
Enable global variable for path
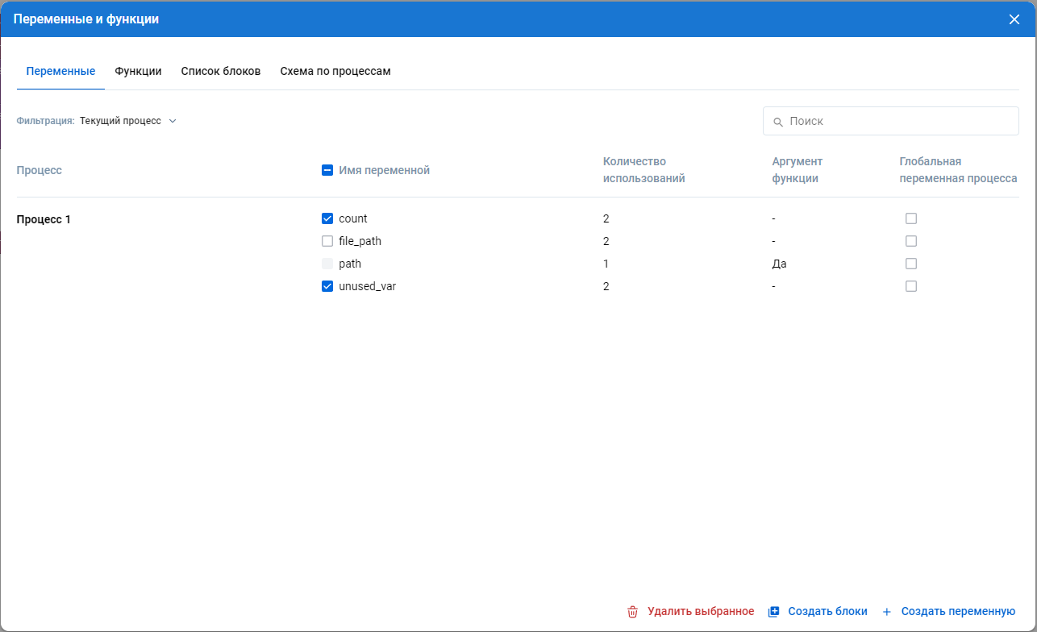click(x=911, y=264)
